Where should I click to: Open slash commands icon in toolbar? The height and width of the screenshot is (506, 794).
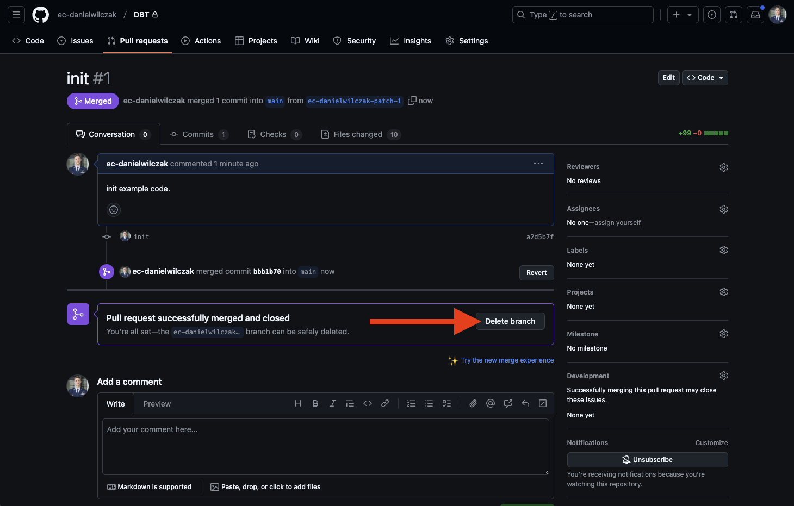click(x=543, y=403)
